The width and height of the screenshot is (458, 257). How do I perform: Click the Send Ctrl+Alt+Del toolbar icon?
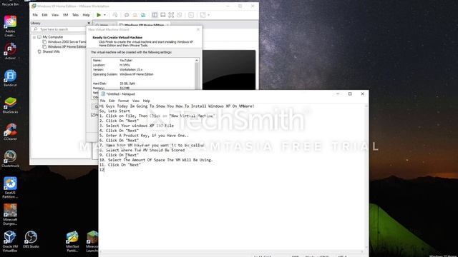click(x=115, y=15)
